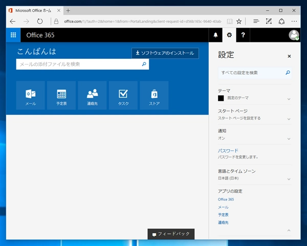Click the Edge share icon
This screenshot has height=246, width=307.
[281, 21]
